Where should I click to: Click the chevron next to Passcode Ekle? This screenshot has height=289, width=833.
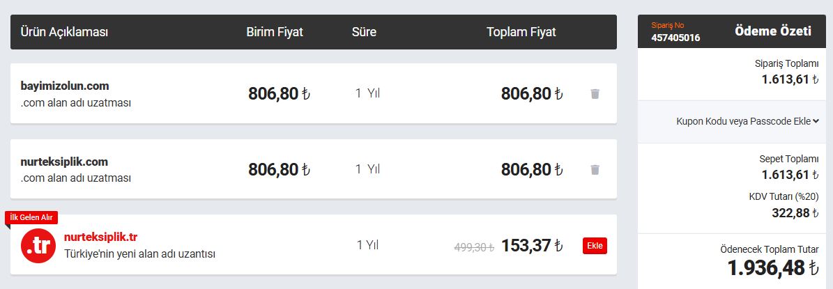click(816, 121)
